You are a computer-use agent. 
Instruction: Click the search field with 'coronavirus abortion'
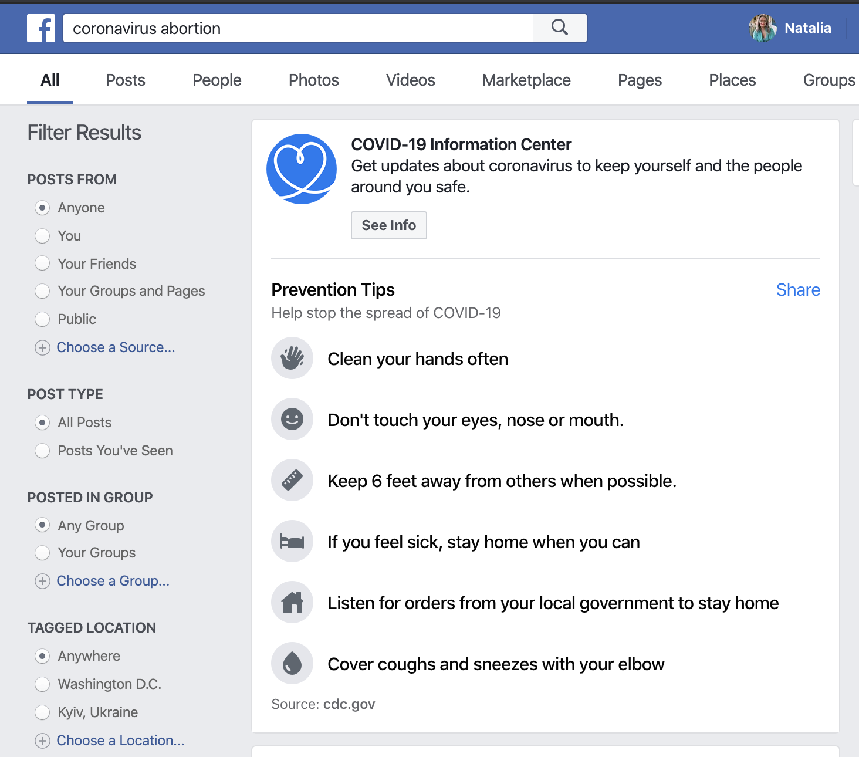[x=298, y=28]
